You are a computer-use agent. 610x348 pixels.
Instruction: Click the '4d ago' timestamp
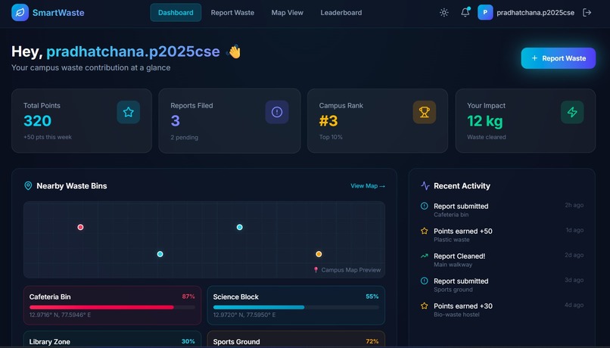coord(574,305)
